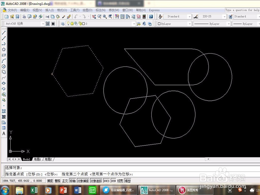Open the Express menu
Image resolution: width=260 pixels, height=195 pixels.
pos(154,10)
